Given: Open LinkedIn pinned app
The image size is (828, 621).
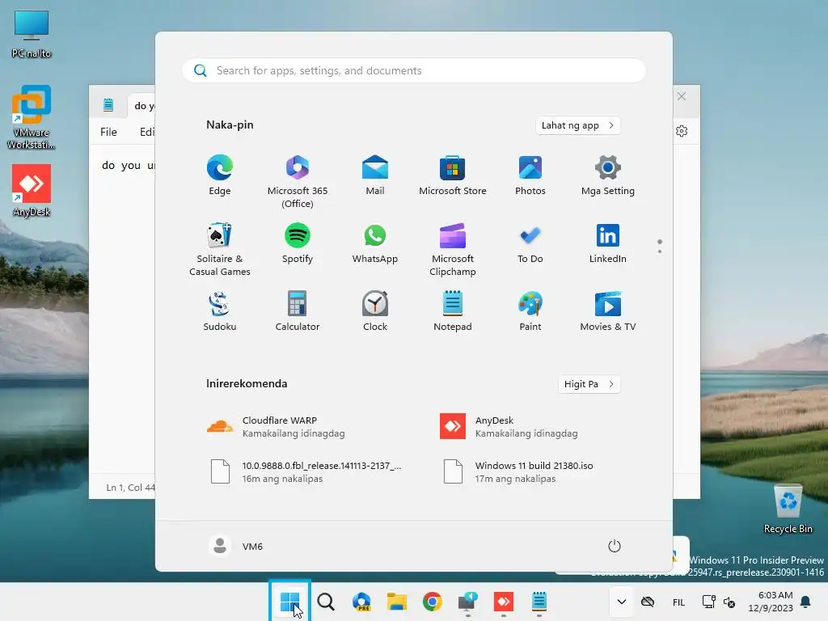Looking at the screenshot, I should coord(608,244).
